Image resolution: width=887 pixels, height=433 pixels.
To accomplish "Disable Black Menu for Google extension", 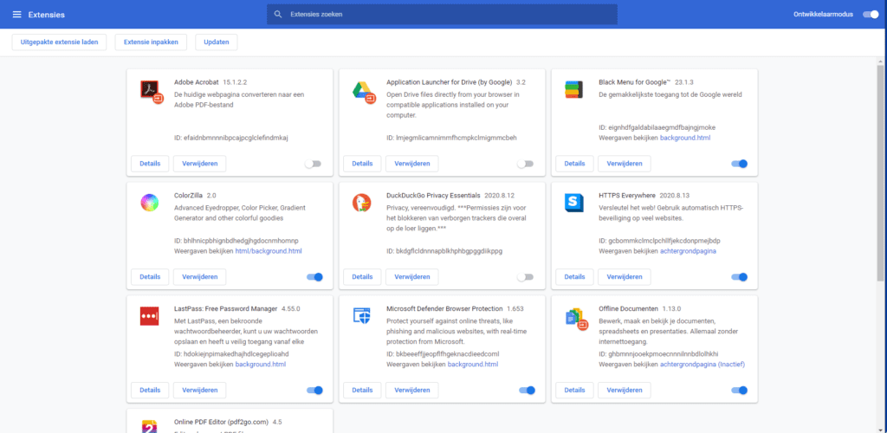I will click(x=740, y=164).
